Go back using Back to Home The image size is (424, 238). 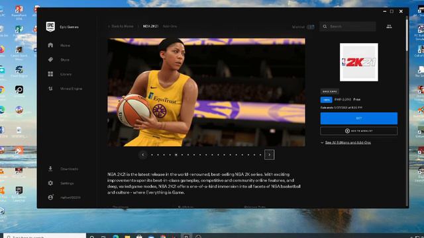pyautogui.click(x=121, y=26)
